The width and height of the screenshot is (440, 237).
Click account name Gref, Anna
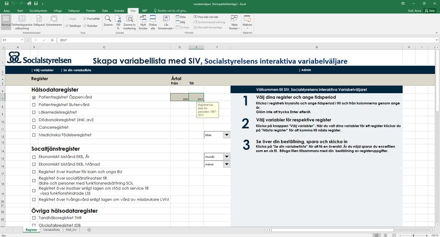pos(415,11)
